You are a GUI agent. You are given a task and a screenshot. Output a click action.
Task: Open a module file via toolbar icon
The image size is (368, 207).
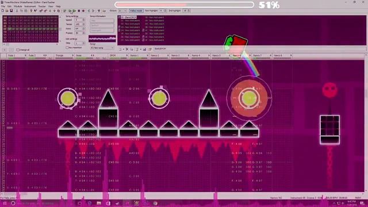(x=7, y=11)
